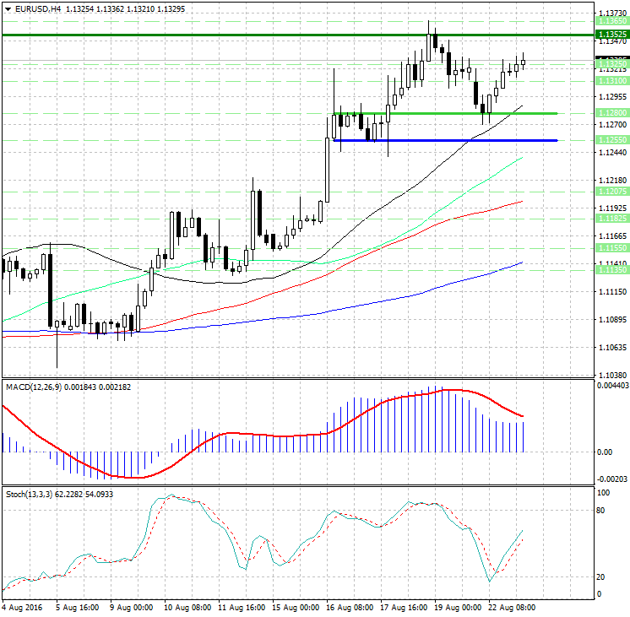Click the 19 Aug 00:00 time label
630x617 pixels.
(458, 608)
